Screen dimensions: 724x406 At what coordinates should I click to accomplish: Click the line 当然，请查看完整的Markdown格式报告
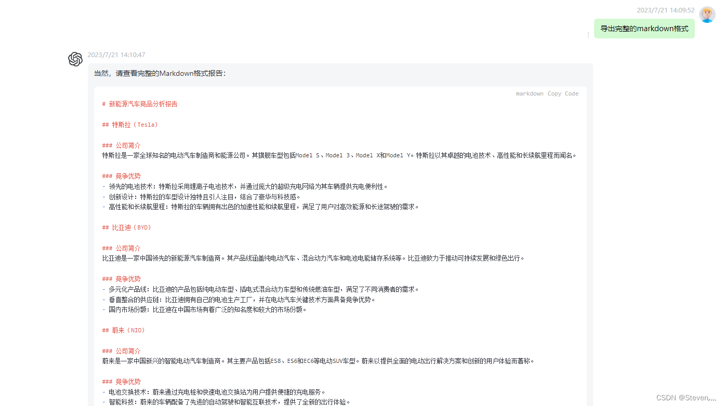click(160, 74)
